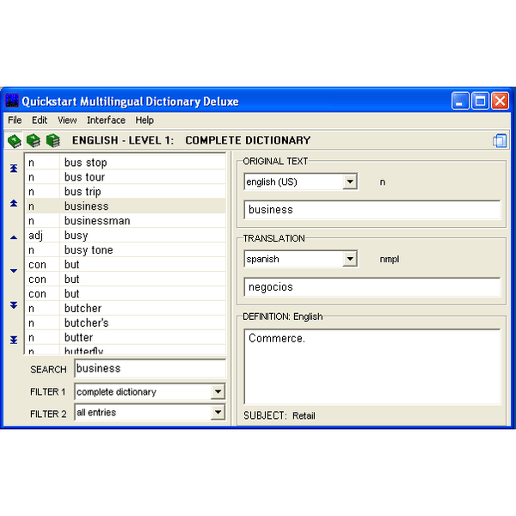Expand the spanish translation language dropdown
Screen dimensions: 516x516
click(350, 259)
